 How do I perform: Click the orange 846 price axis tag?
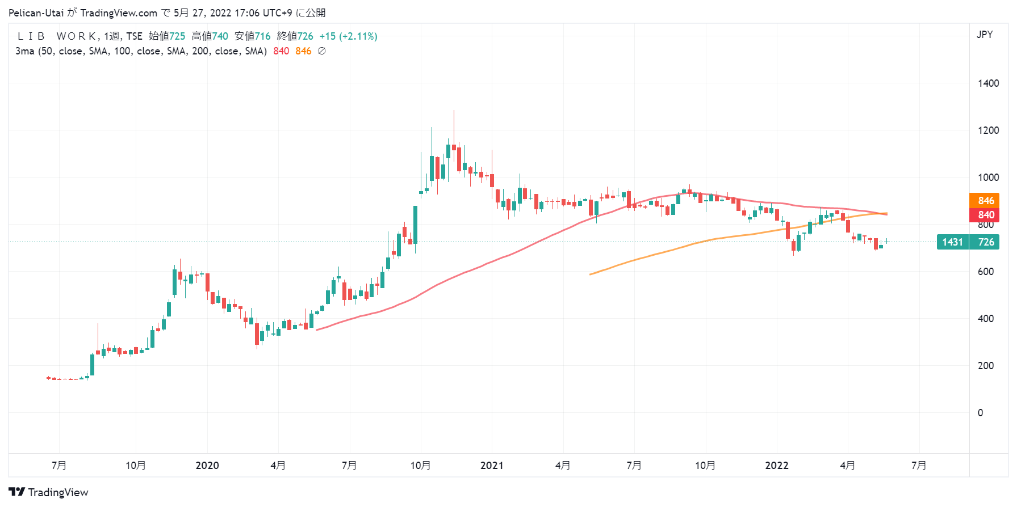tap(984, 201)
